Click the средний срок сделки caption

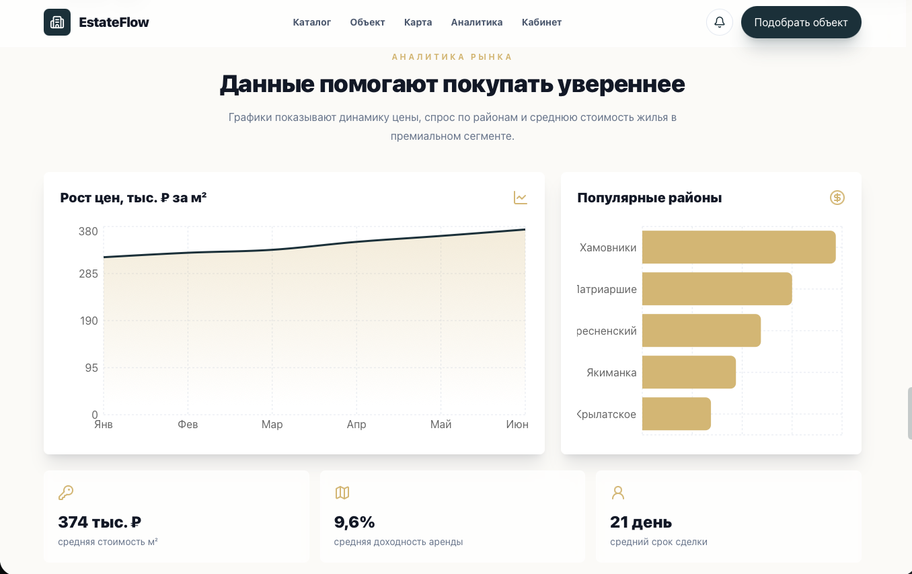point(658,542)
